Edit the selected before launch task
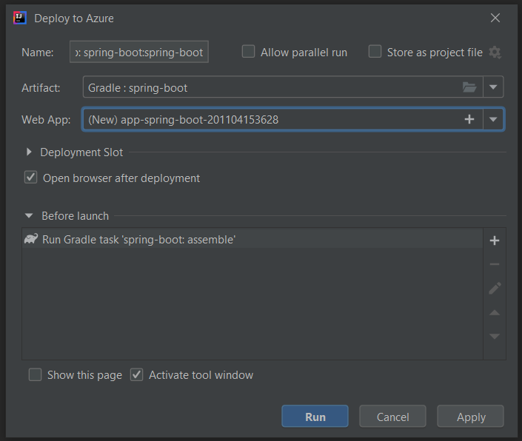 tap(495, 289)
